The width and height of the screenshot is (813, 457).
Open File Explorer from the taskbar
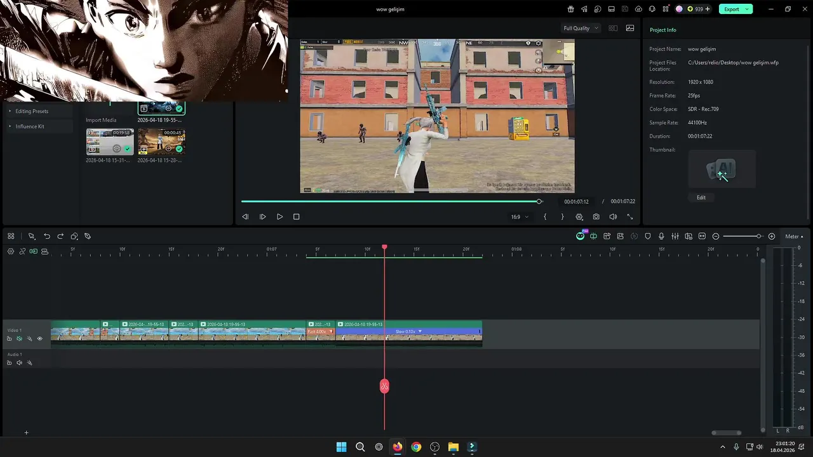pos(454,447)
